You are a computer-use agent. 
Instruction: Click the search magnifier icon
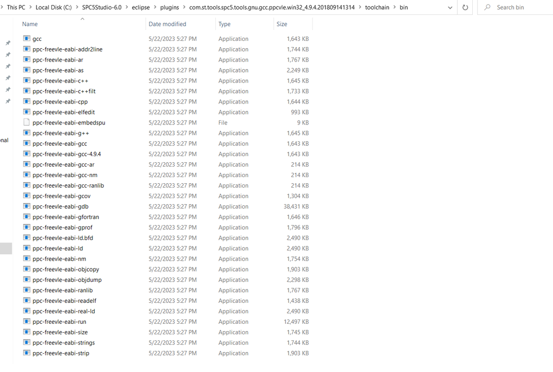pyautogui.click(x=487, y=7)
